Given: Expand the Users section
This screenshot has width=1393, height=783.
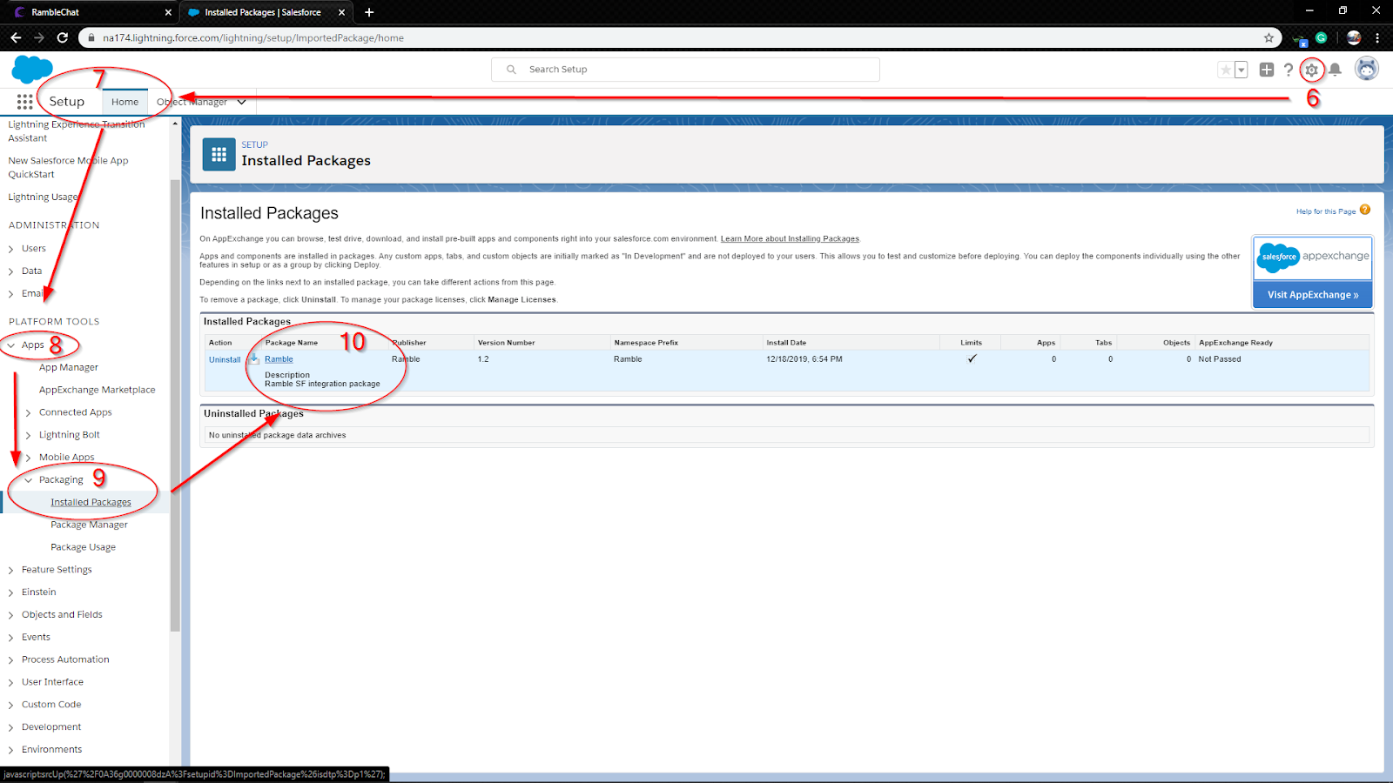Looking at the screenshot, I should click(x=10, y=249).
